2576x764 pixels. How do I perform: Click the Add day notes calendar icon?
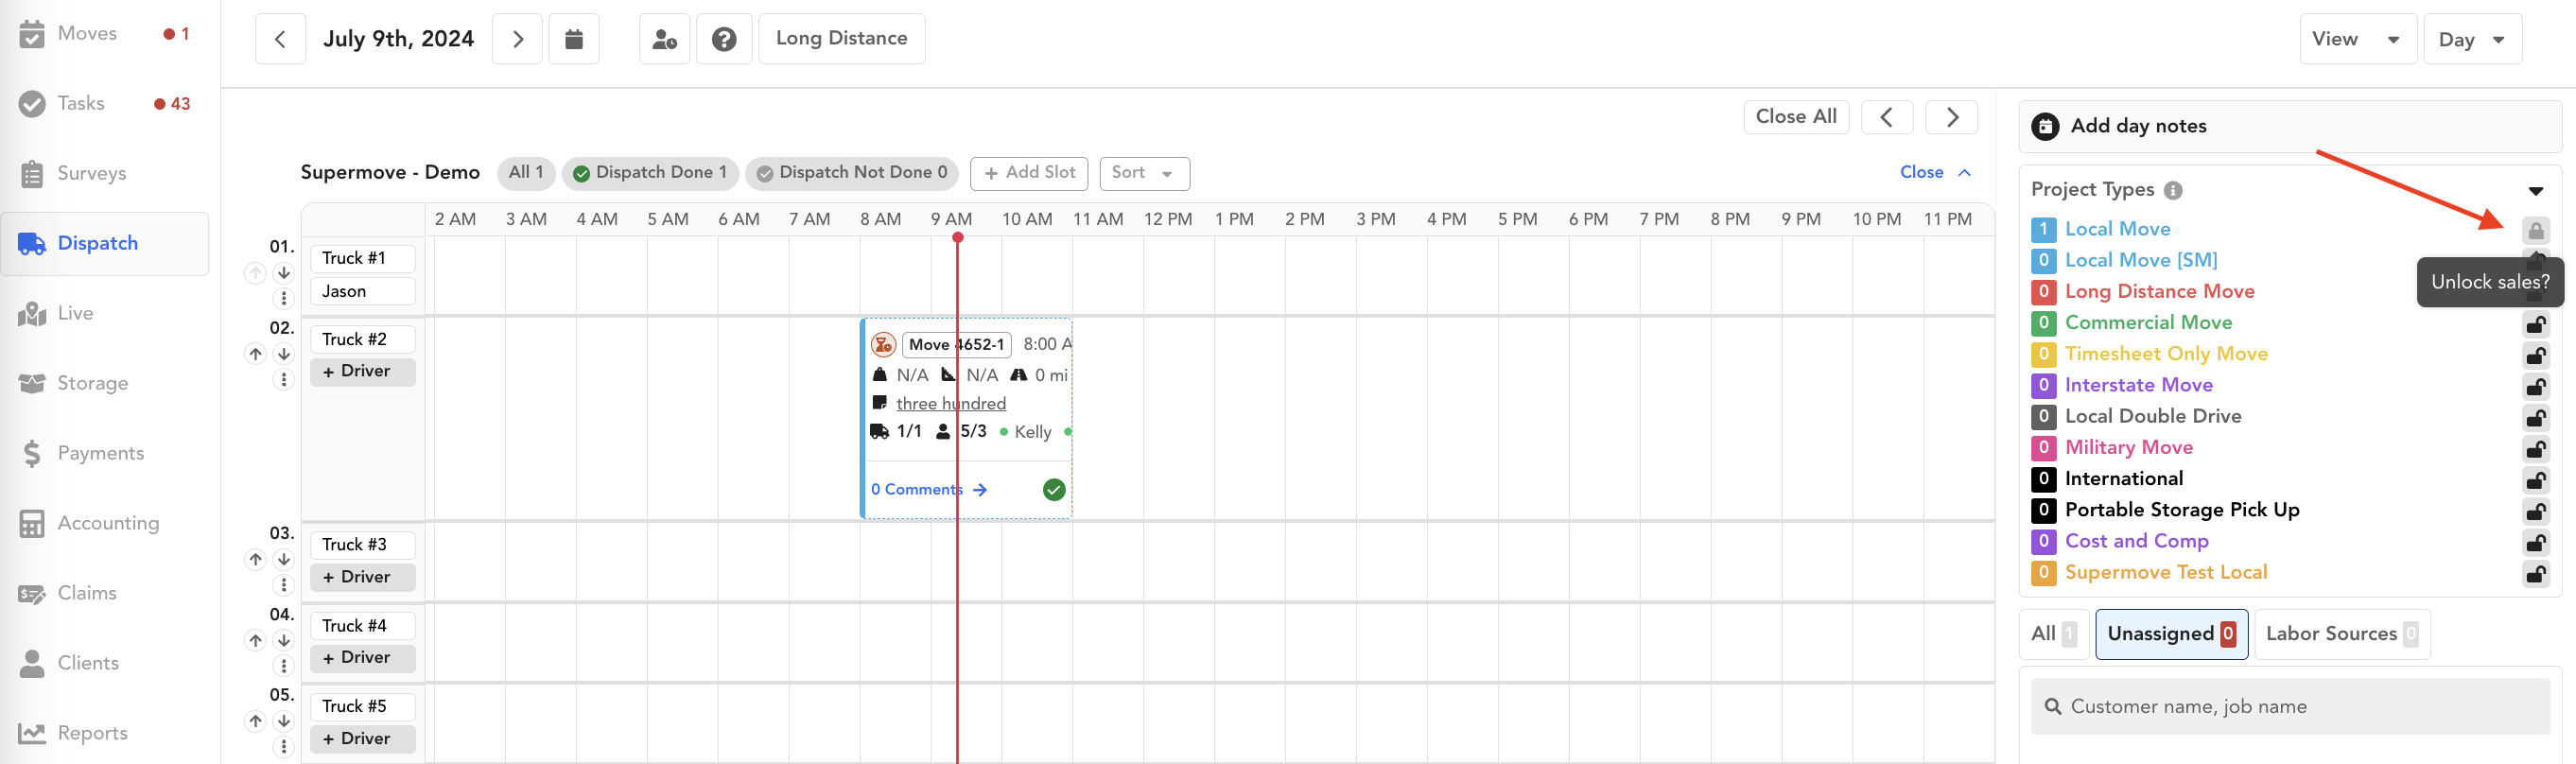point(2045,126)
